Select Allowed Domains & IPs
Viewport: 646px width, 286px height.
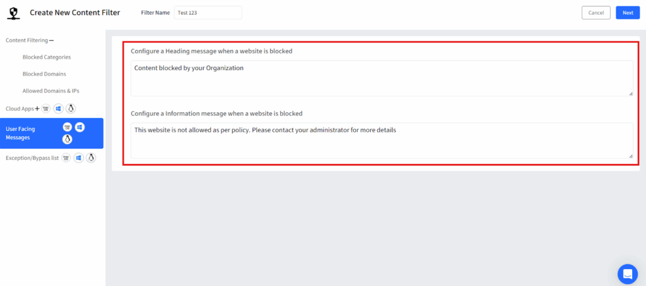click(51, 91)
